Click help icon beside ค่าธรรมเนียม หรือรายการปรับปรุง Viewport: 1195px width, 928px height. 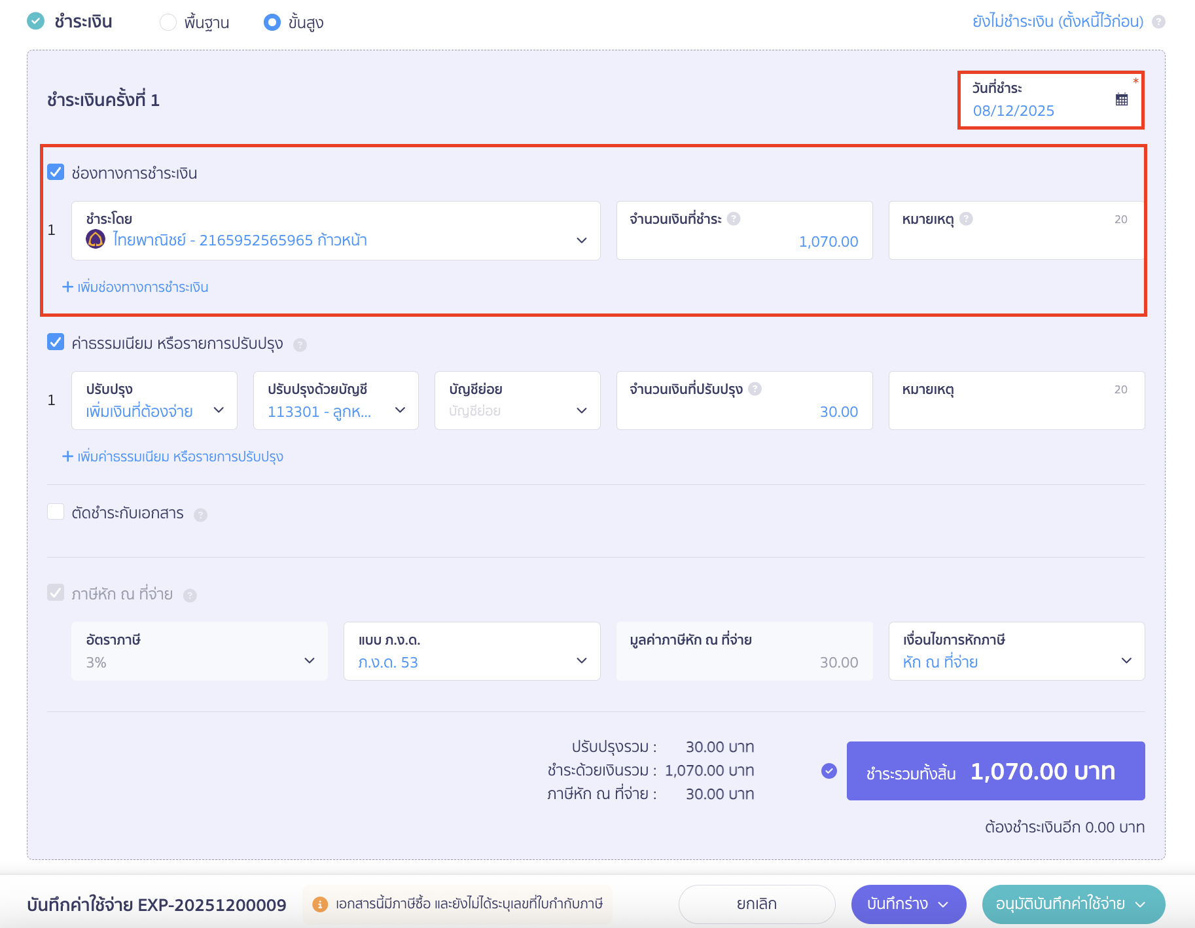pyautogui.click(x=300, y=345)
